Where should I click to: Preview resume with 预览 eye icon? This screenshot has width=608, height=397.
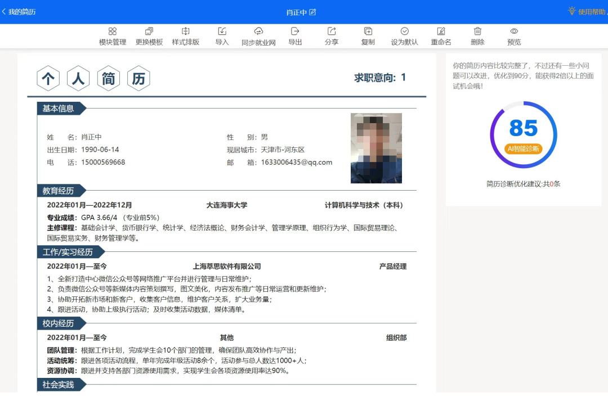(514, 31)
